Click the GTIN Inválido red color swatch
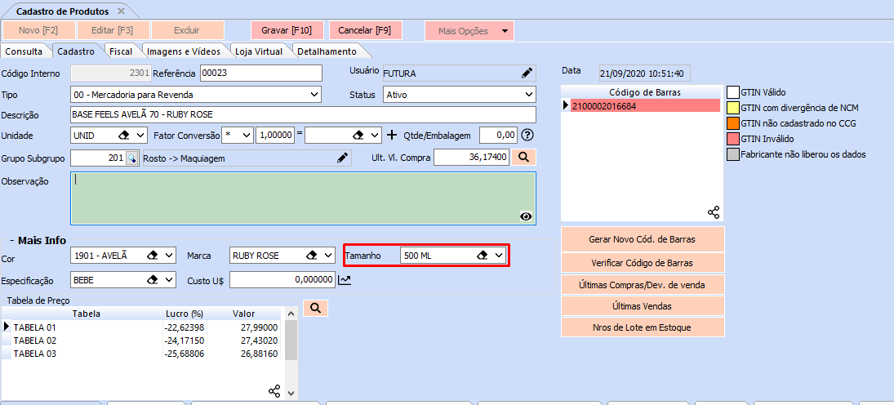Image resolution: width=894 pixels, height=405 pixels. [733, 139]
